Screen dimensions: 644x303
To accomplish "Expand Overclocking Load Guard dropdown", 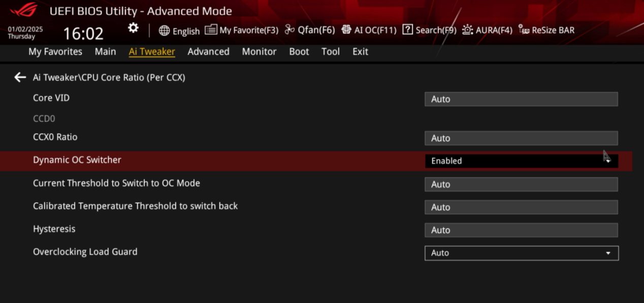I will click(x=521, y=253).
